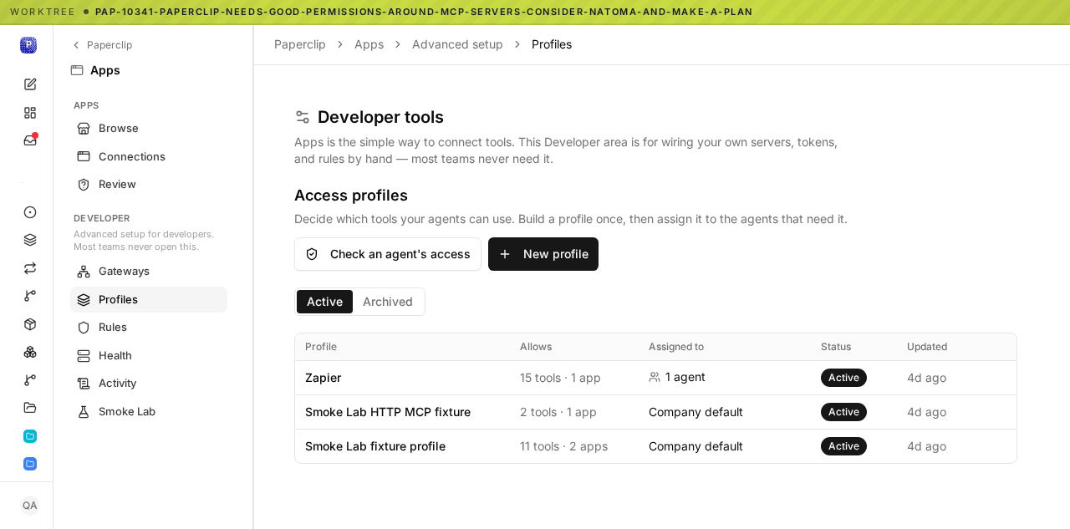Open Smoke Lab in the Developer section

tap(149, 412)
